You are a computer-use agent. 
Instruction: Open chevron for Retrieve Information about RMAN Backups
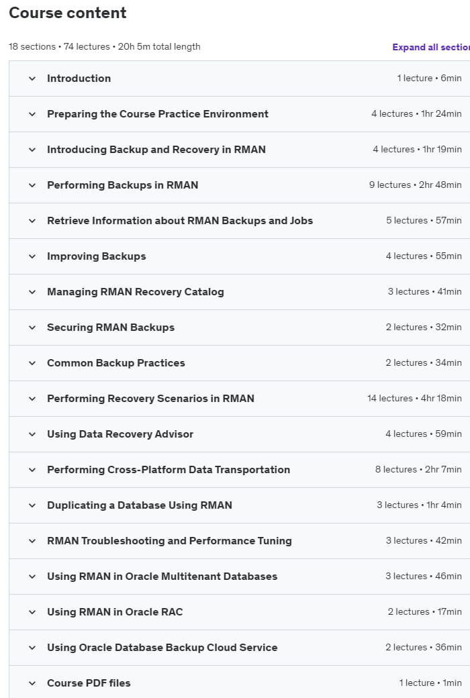32,221
